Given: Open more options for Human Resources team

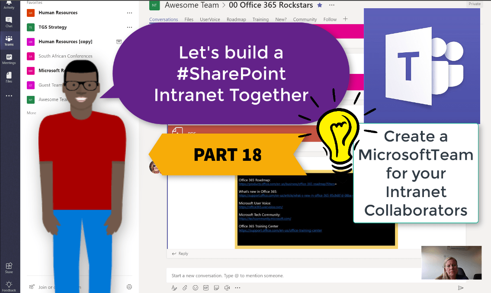Looking at the screenshot, I should 129,13.
